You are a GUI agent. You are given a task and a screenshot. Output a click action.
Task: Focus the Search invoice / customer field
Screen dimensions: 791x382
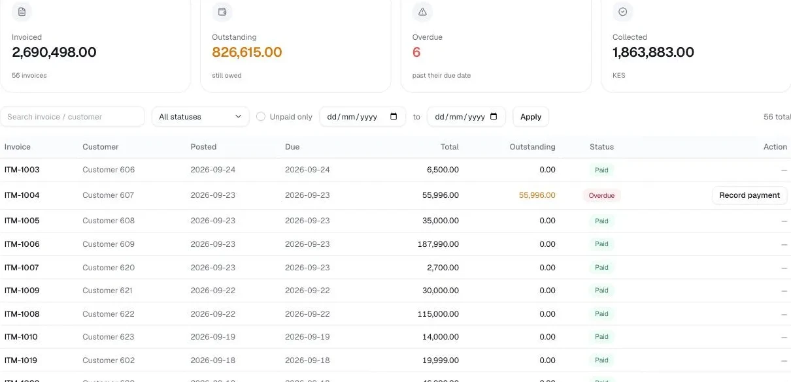[72, 117]
